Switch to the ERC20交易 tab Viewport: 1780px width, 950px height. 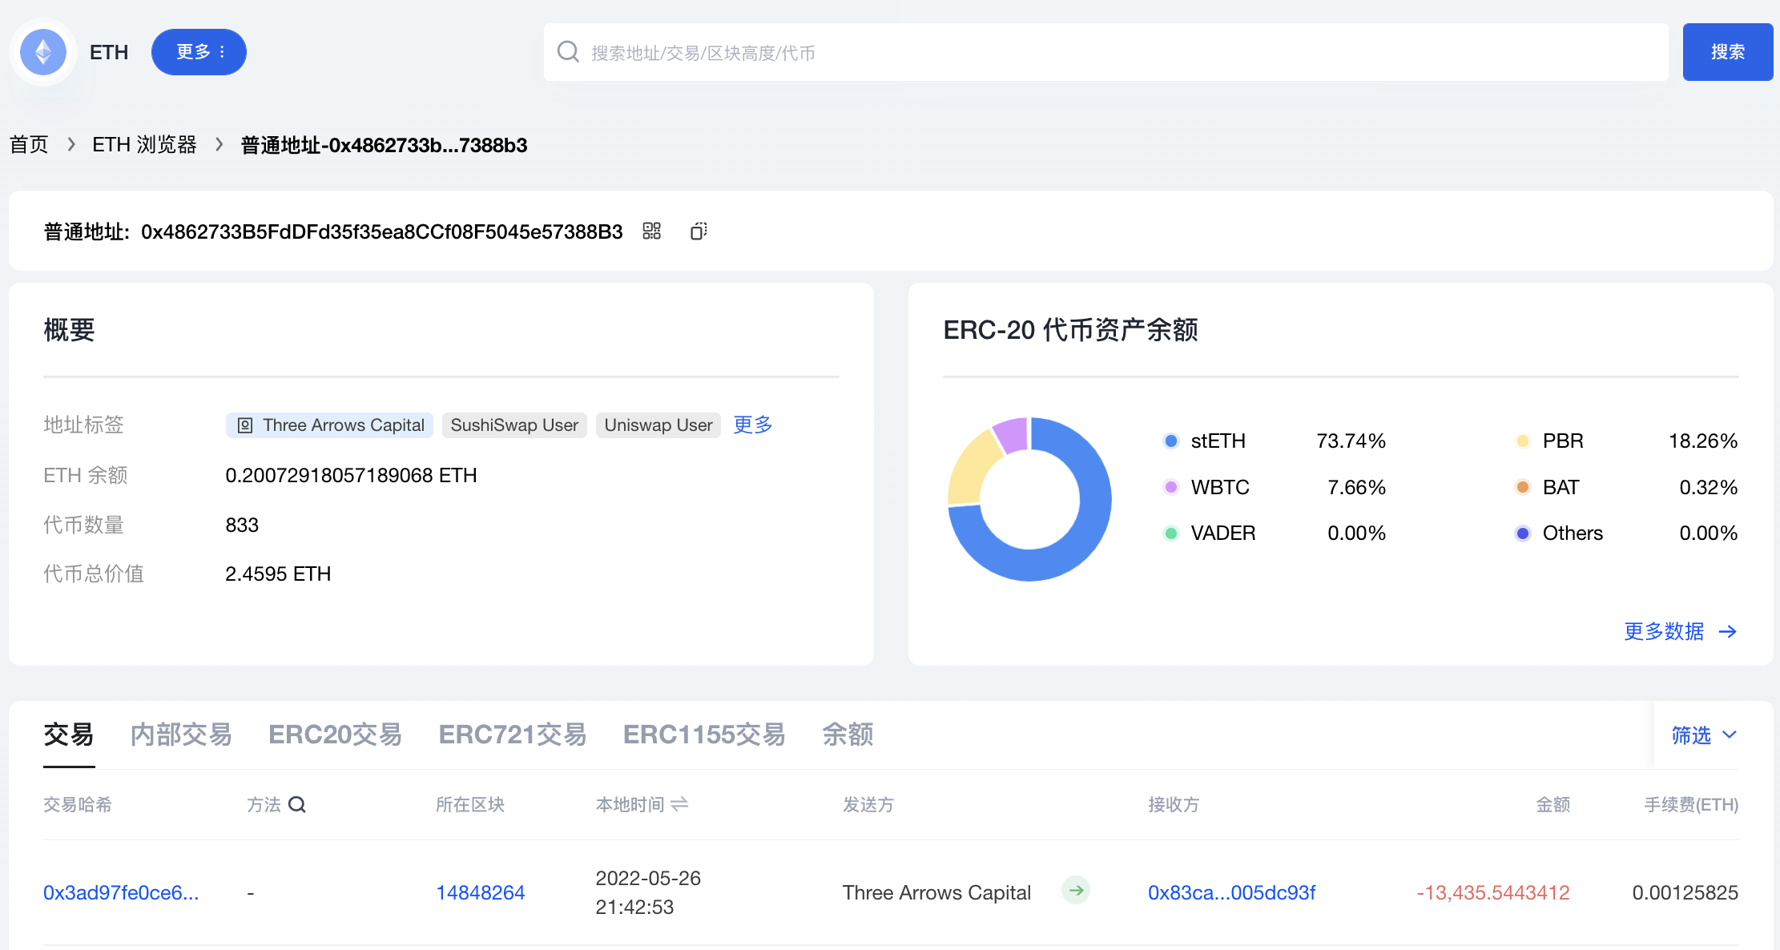pos(335,735)
